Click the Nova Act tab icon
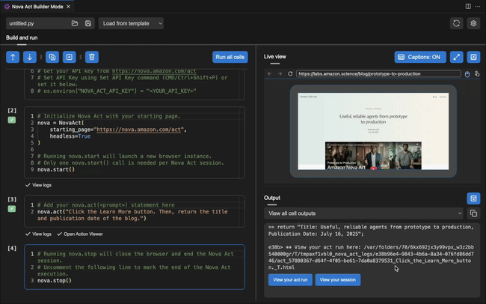The width and height of the screenshot is (486, 304). pos(7,7)
